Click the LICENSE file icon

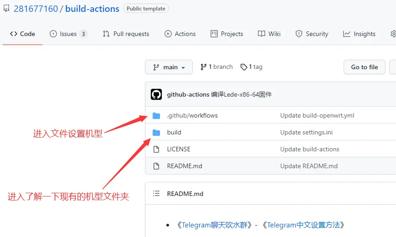tap(156, 149)
